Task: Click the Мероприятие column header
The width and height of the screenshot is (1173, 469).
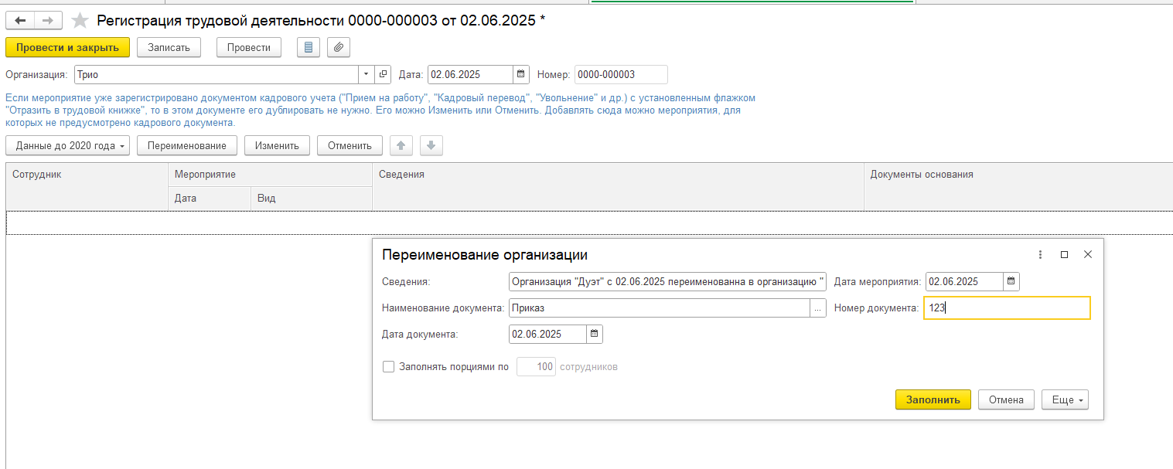Action: [270, 175]
